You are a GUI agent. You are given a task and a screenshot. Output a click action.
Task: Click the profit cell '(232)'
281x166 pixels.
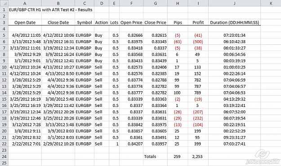[198, 118]
